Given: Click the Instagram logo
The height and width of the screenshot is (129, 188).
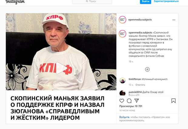Looking at the screenshot, I should [15, 2].
